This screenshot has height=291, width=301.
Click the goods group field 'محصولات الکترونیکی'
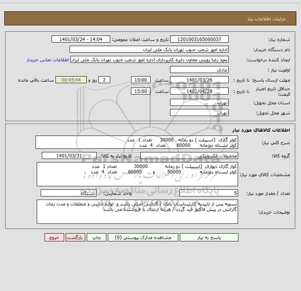pos(189,155)
